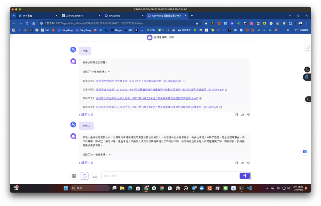This screenshot has height=206, width=321.
Task: Expand the 找到了20个信息来源 list
Action: click(110, 154)
